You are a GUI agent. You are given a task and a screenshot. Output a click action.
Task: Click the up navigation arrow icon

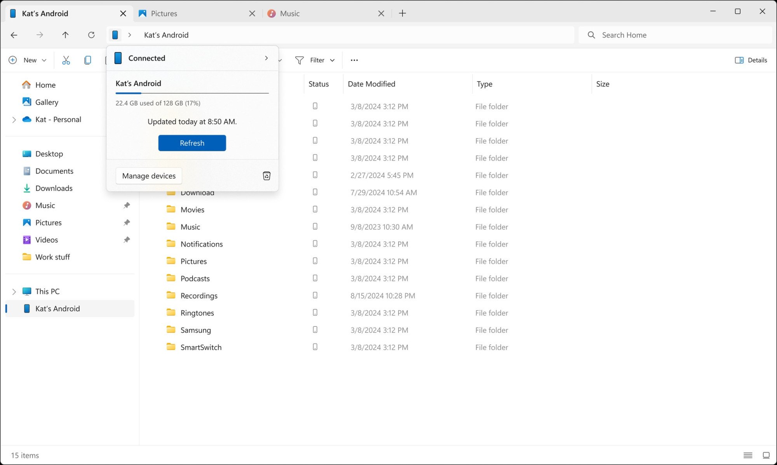65,35
